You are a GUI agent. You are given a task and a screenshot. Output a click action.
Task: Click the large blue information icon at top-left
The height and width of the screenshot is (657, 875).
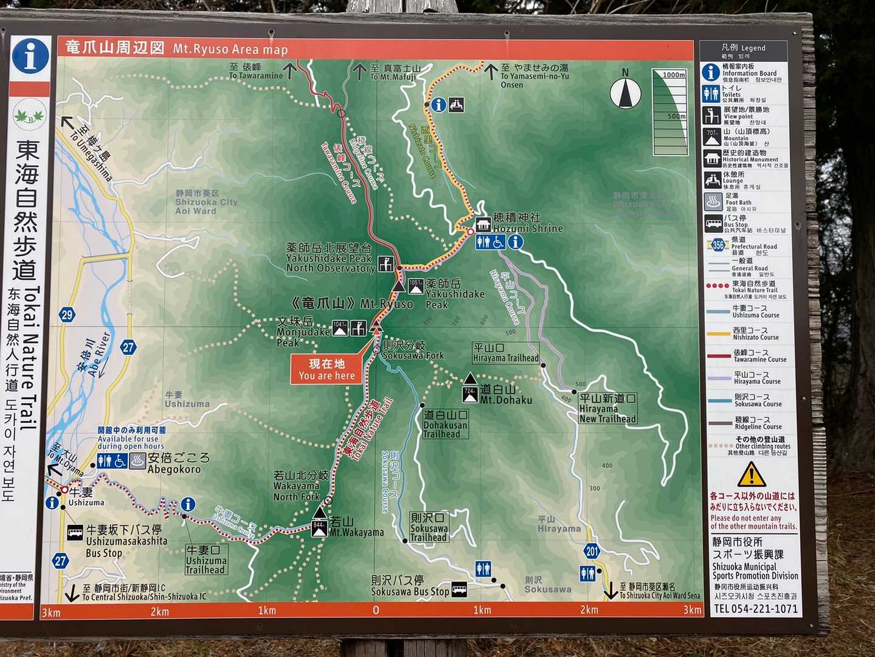[x=30, y=56]
